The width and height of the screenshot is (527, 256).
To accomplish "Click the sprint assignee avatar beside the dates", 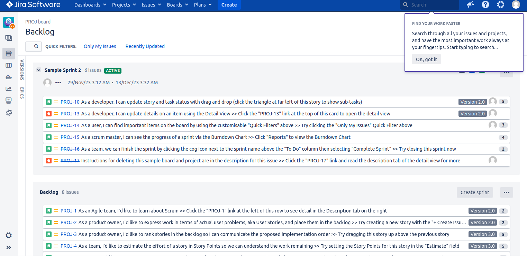I will pyautogui.click(x=47, y=83).
